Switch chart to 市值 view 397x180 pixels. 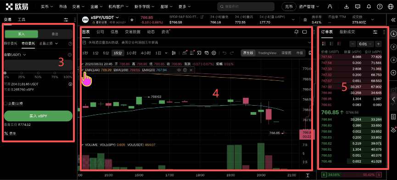[x=300, y=53]
